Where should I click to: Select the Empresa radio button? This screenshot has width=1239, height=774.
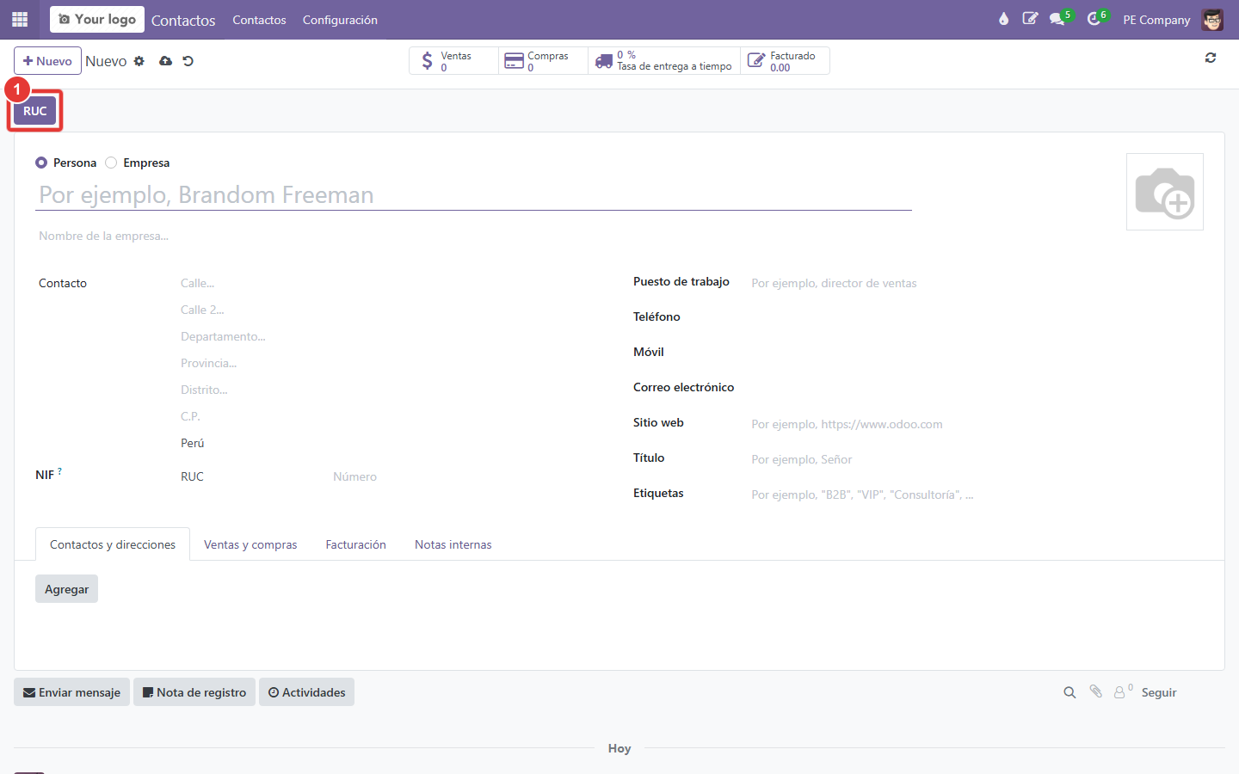111,163
